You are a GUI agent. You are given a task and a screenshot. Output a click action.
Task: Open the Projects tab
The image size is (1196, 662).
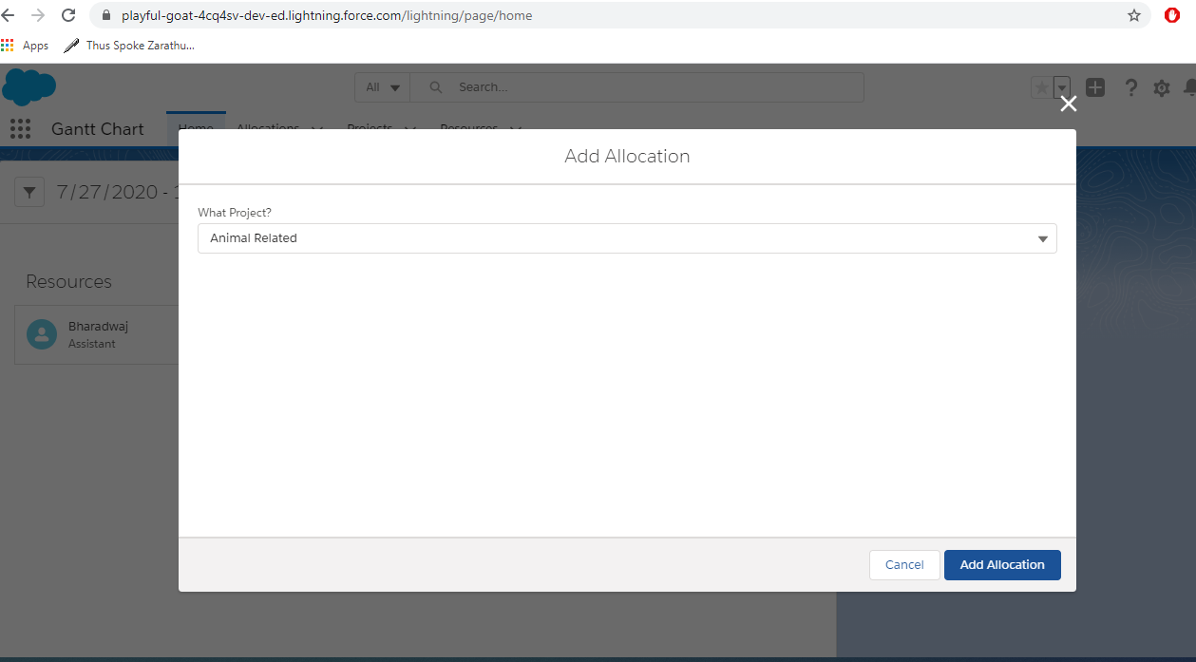click(370, 128)
